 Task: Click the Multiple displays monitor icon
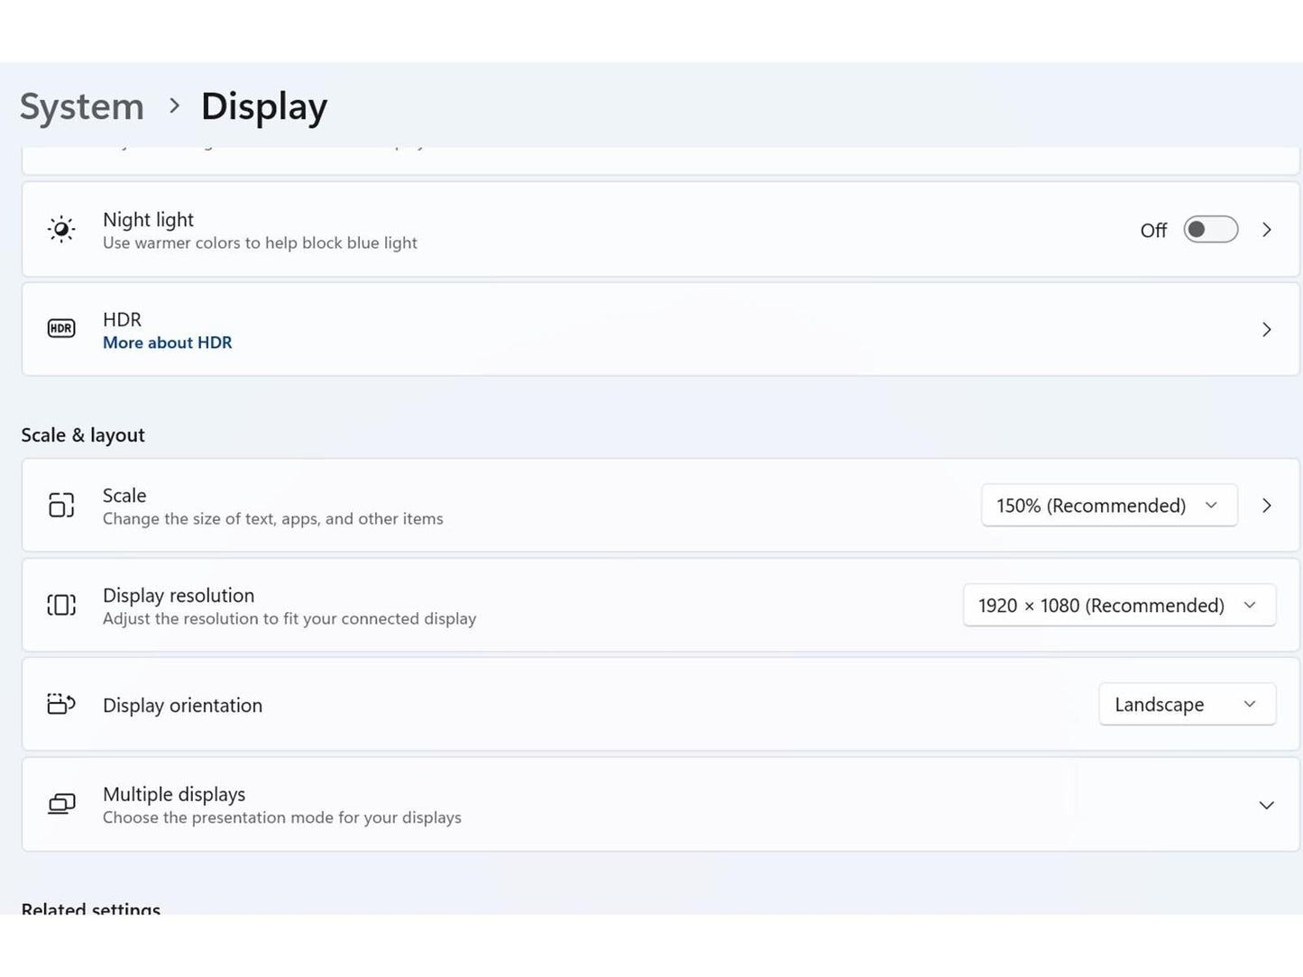tap(61, 804)
